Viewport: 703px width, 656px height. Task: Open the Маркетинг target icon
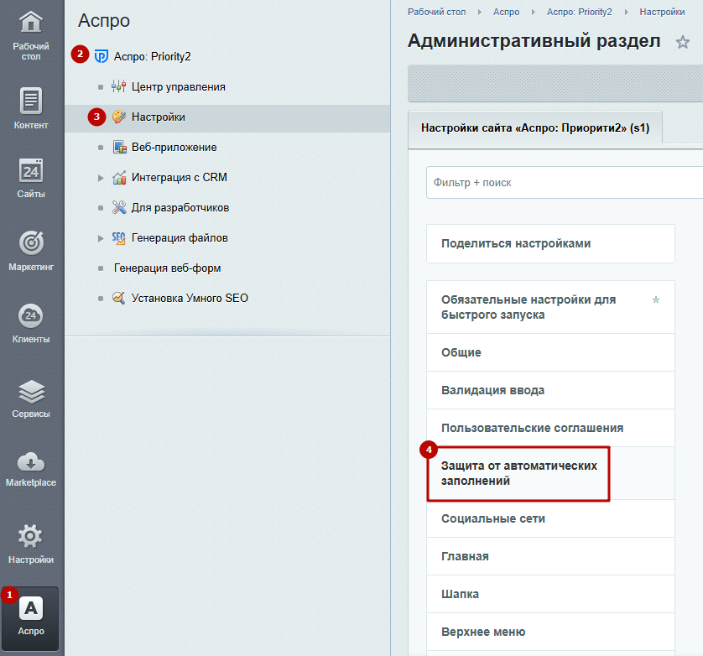click(30, 243)
